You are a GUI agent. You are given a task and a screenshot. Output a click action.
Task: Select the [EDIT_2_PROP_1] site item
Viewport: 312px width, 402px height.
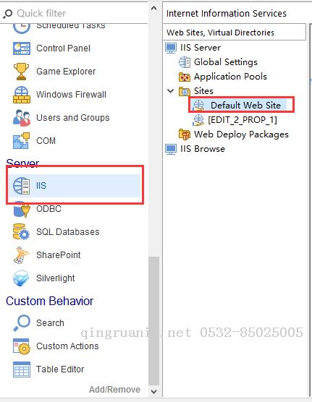click(235, 120)
